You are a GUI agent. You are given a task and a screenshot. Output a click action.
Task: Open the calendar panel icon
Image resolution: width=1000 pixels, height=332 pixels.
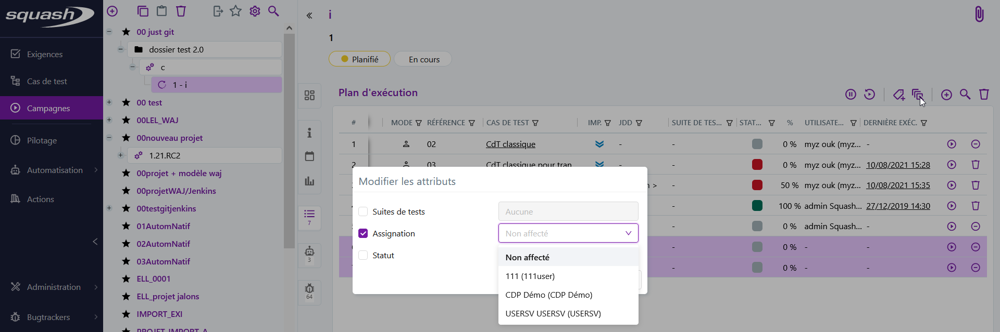(309, 156)
